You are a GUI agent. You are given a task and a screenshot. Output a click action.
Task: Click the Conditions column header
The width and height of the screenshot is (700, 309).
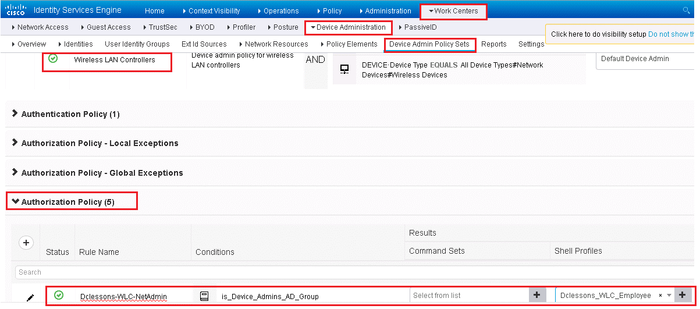[215, 252]
